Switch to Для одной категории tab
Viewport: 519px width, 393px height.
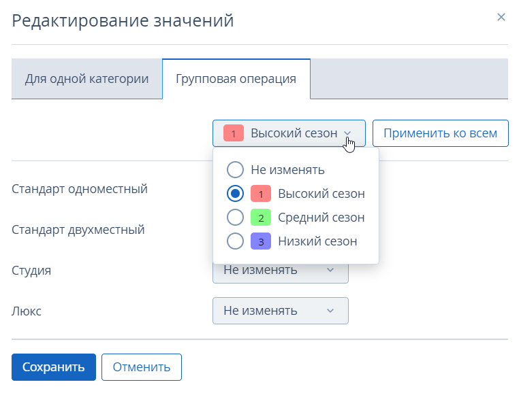(86, 79)
